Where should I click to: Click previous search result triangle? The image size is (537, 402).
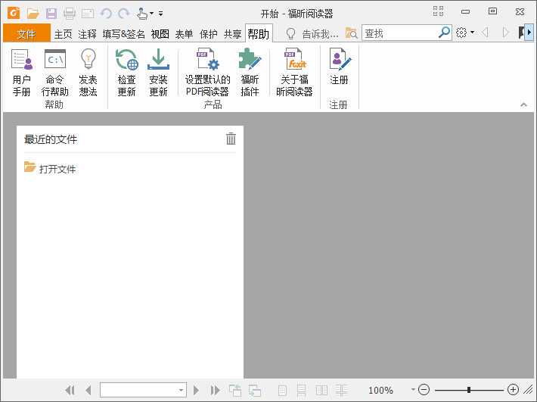pos(485,33)
